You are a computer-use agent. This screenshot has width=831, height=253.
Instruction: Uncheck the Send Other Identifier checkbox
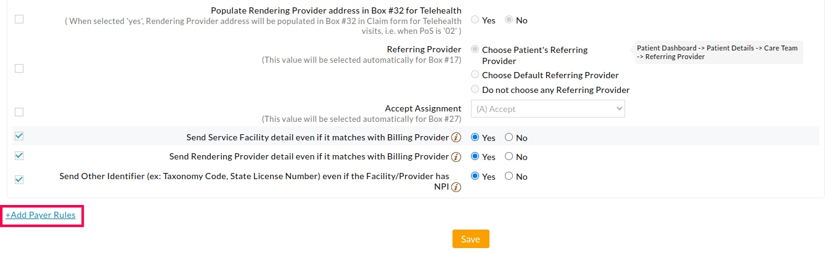coord(19,179)
